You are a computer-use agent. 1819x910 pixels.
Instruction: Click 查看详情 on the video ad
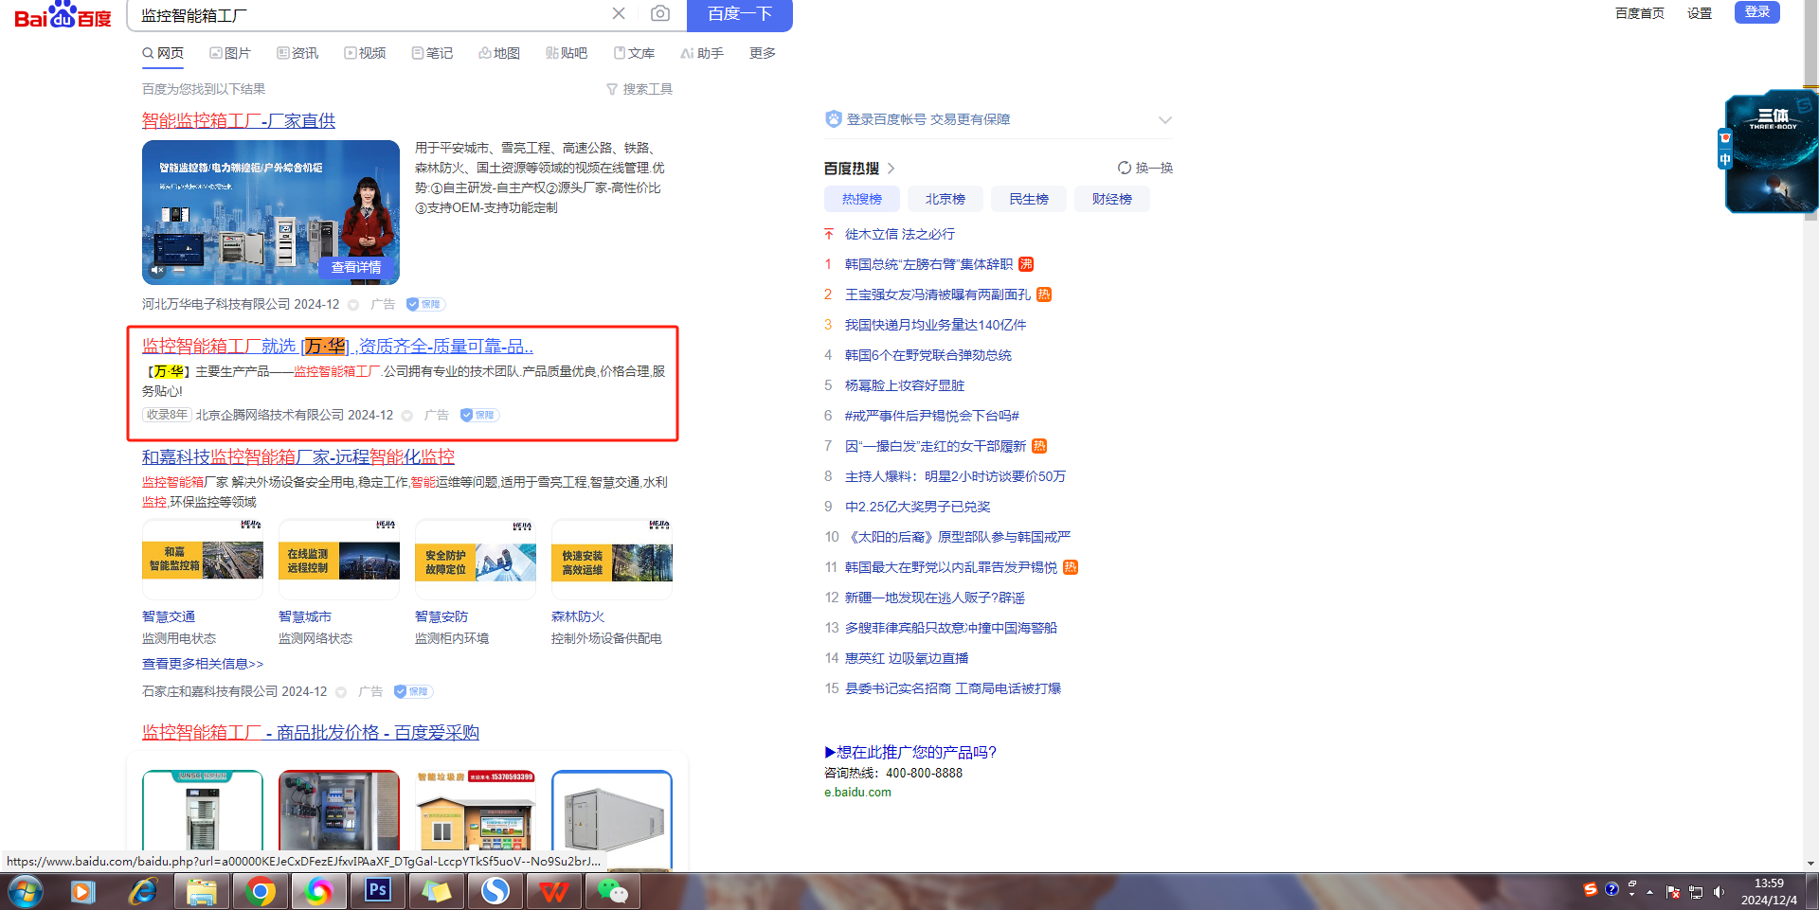tap(356, 268)
